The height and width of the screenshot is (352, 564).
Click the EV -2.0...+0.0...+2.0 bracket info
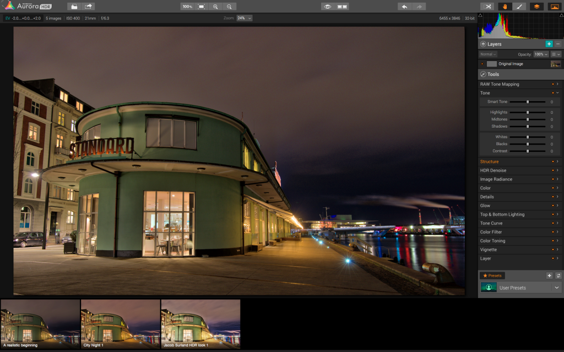(23, 18)
